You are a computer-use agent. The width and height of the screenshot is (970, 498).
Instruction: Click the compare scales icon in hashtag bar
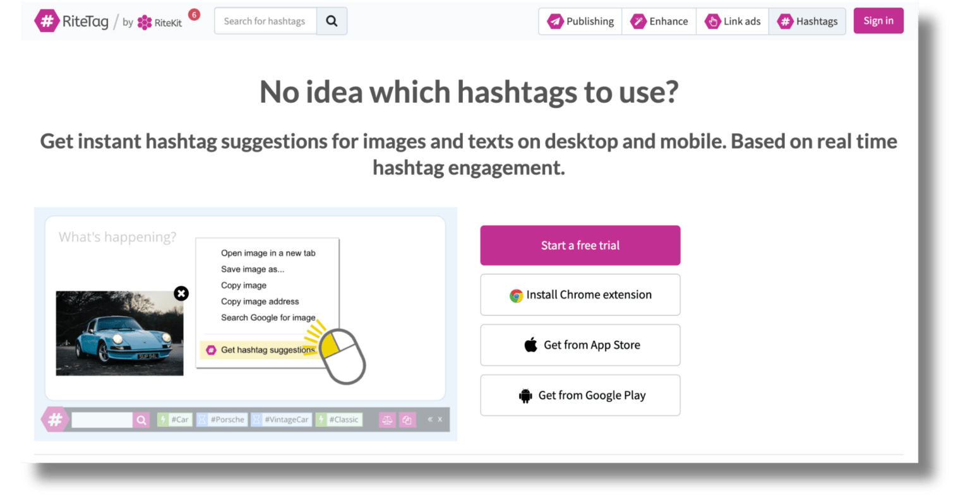pyautogui.click(x=387, y=419)
